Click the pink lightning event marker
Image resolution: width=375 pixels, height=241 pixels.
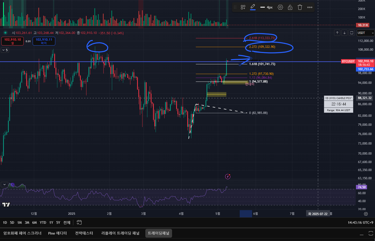(x=228, y=176)
